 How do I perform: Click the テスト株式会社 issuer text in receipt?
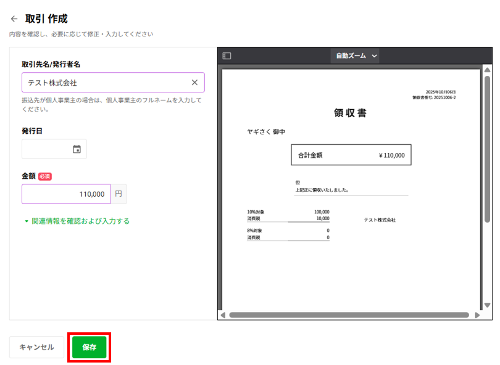(x=380, y=220)
